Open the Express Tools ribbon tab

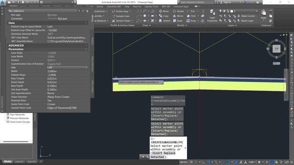(x=151, y=6)
